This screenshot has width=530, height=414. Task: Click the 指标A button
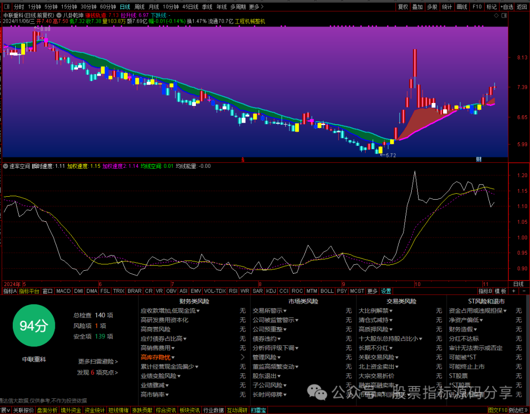pos(9,291)
